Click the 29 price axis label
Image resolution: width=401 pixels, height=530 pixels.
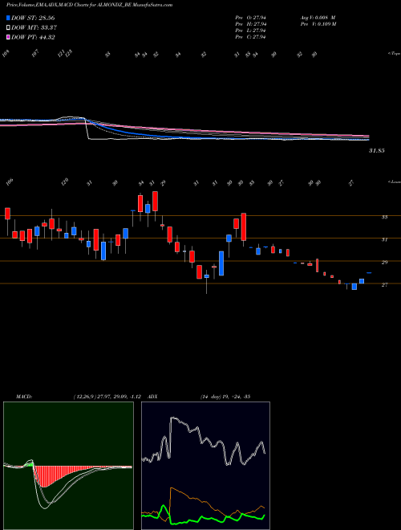tap(384, 263)
